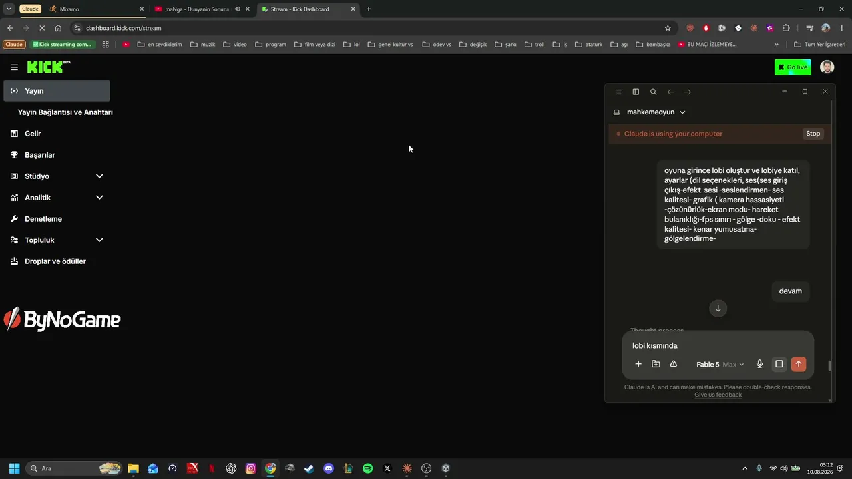Screen dimensions: 852x479
Task: Open Spotify from the taskbar
Action: [x=367, y=468]
